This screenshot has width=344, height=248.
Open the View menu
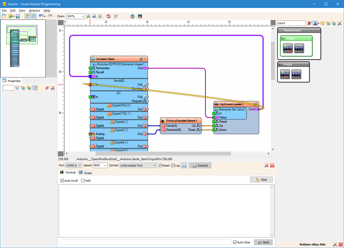(x=22, y=11)
